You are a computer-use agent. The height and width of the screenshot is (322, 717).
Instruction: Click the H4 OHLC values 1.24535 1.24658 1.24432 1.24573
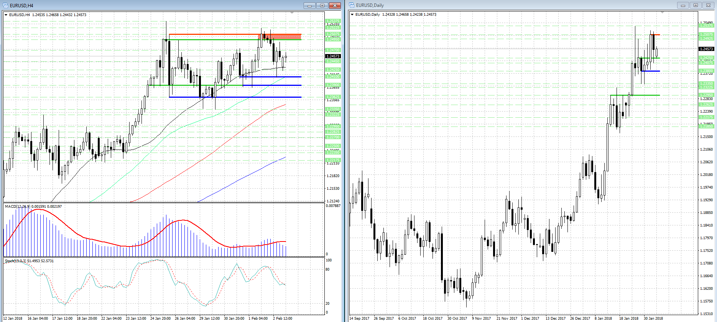59,15
